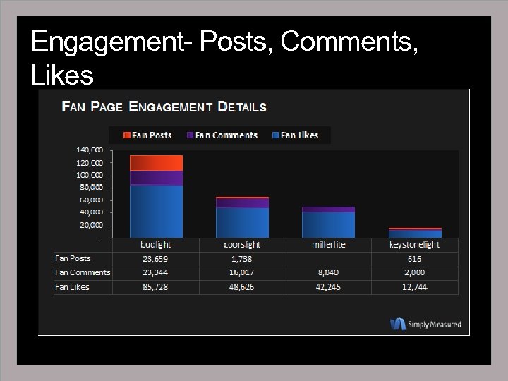508x381 pixels.
Task: Click the coorslight Fan Posts value 1,738
Action: pos(242,259)
